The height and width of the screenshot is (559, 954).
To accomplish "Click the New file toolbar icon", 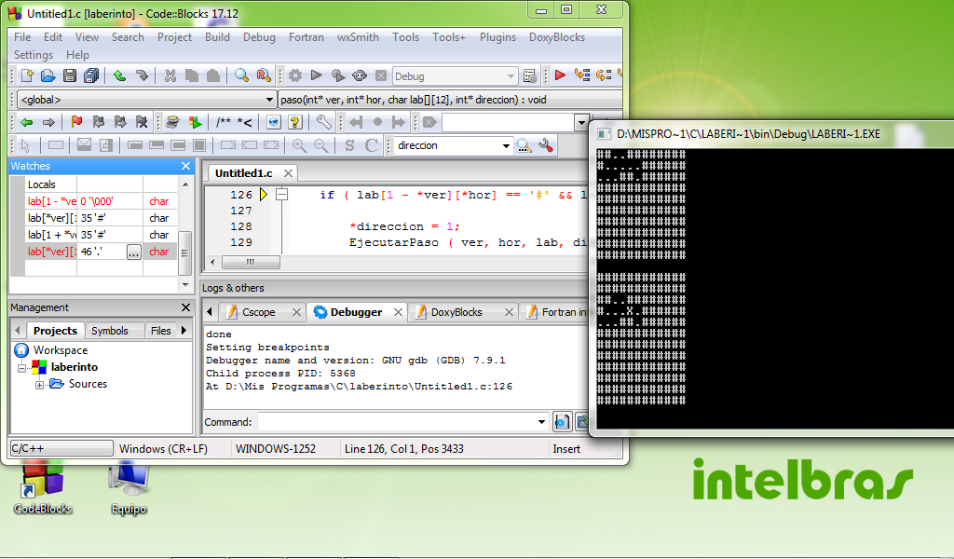I will click(x=27, y=75).
